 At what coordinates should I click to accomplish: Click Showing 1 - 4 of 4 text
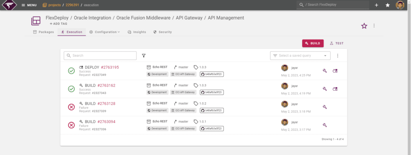[332, 139]
